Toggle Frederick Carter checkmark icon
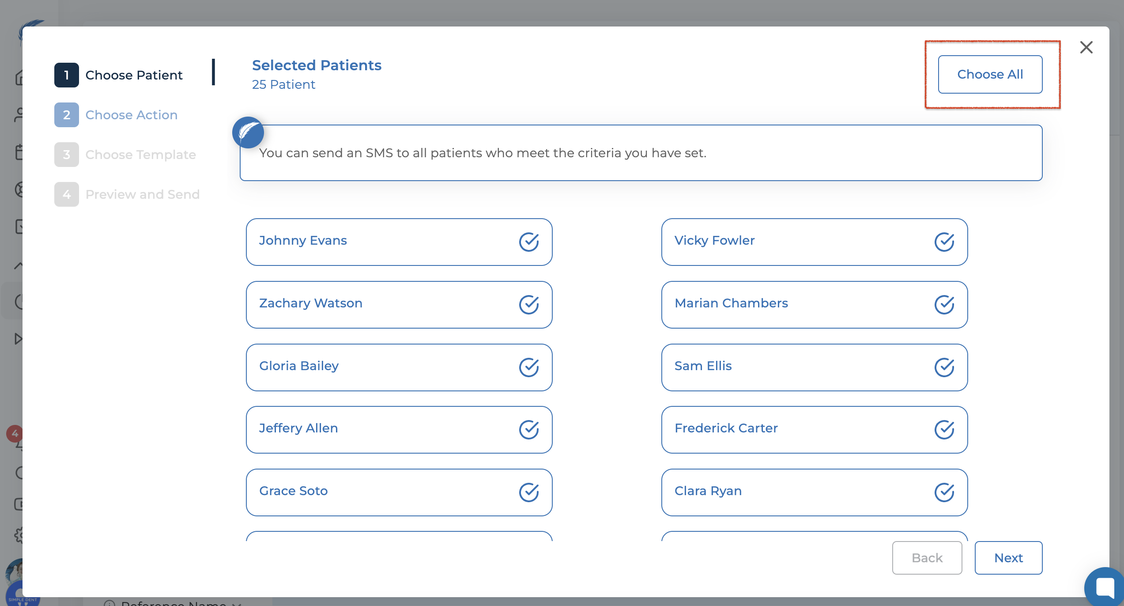Screen dimensions: 1124x606 click(944, 430)
